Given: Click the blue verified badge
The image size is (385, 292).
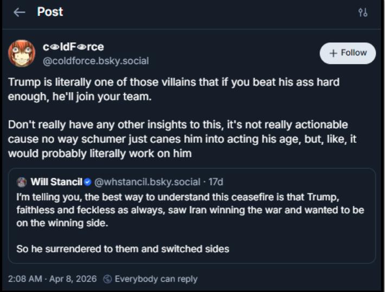Looking at the screenshot, I should [x=89, y=181].
